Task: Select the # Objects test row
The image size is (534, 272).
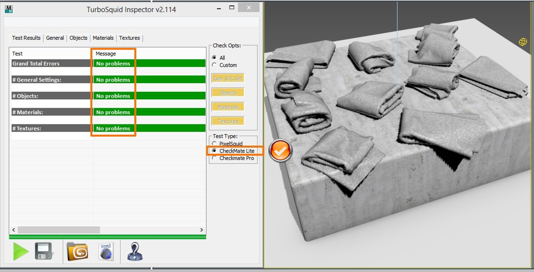Action: click(108, 96)
